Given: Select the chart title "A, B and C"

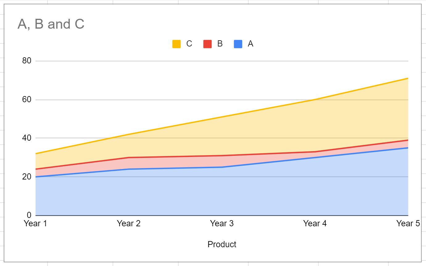Looking at the screenshot, I should pos(51,24).
